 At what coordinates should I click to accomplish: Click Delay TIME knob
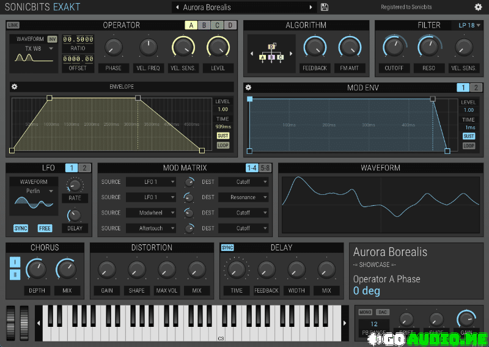click(x=237, y=270)
